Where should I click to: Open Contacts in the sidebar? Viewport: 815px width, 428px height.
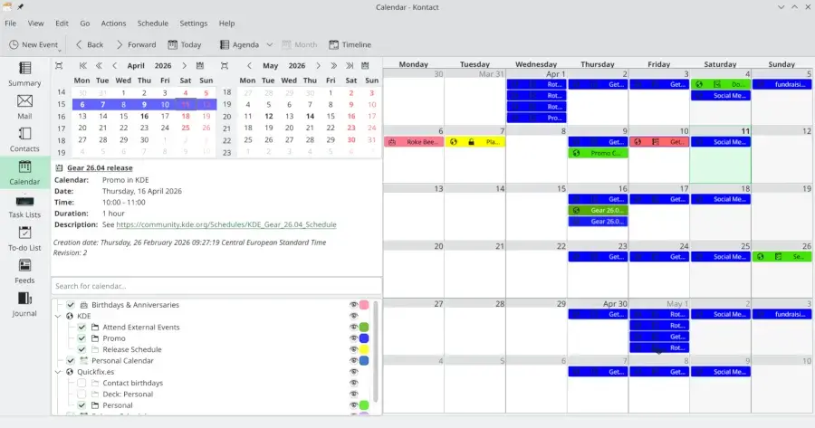(x=24, y=139)
